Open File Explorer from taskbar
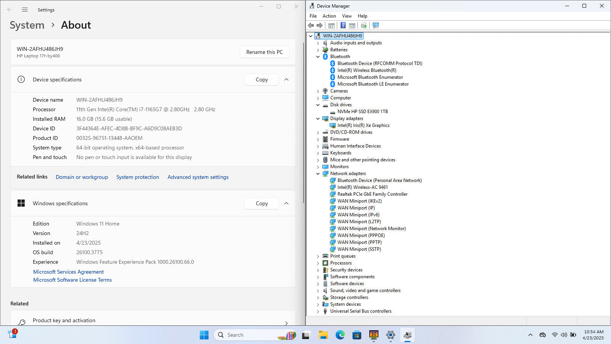Viewport: 611px width, 344px height. 323,335
